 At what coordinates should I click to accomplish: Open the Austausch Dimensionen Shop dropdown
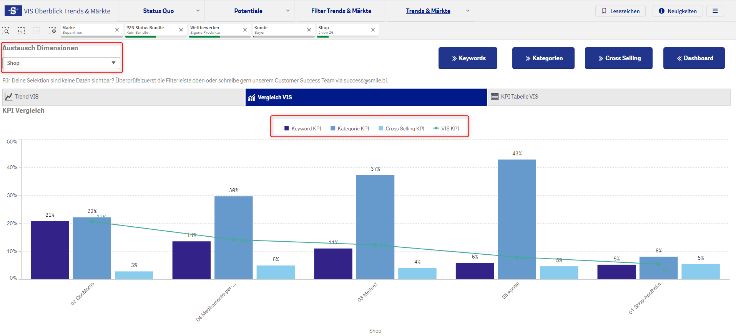tap(61, 63)
